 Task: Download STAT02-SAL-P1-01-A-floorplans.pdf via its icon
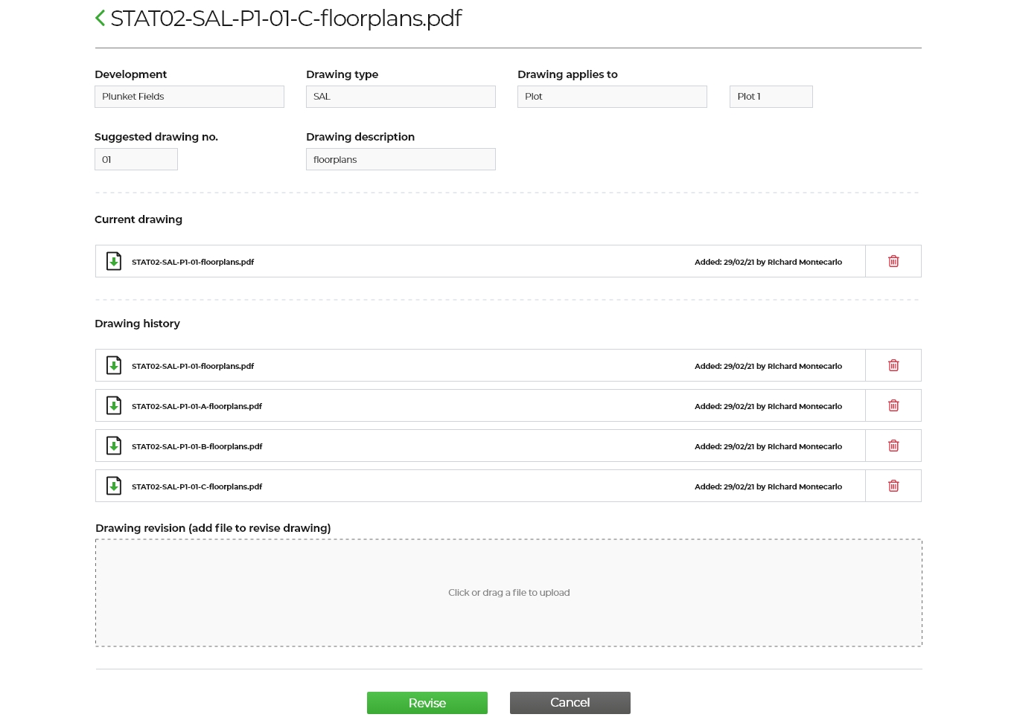click(114, 406)
